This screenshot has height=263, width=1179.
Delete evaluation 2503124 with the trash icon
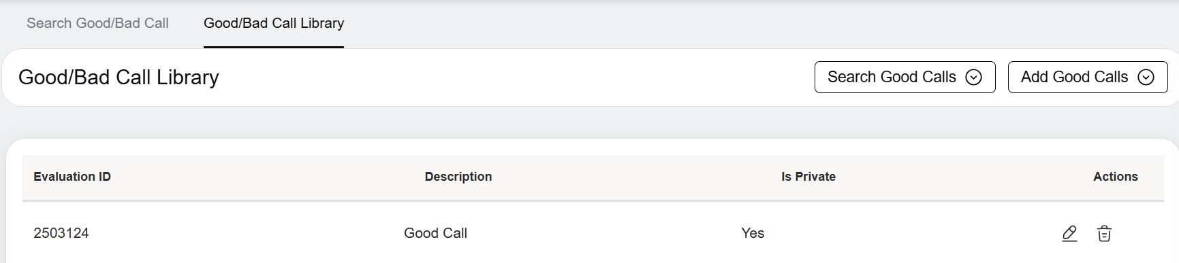1104,234
